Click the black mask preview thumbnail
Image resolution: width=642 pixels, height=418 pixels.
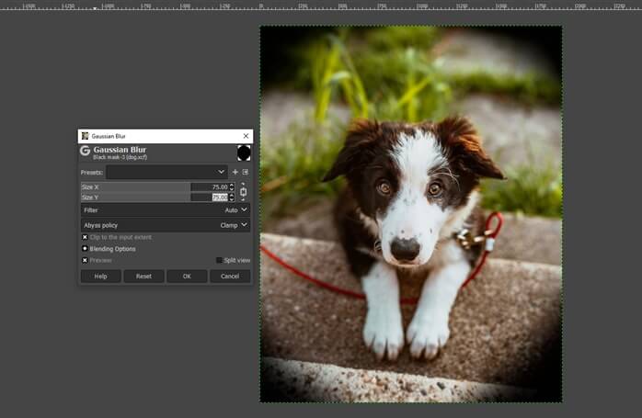(244, 153)
